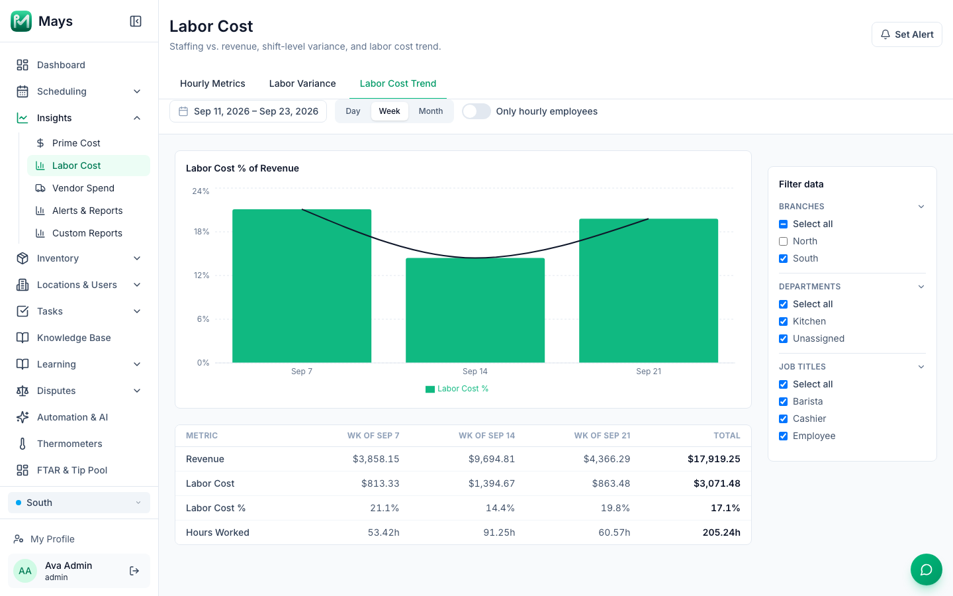The width and height of the screenshot is (953, 596).
Task: Click the calendar icon in date range
Action: 183,111
